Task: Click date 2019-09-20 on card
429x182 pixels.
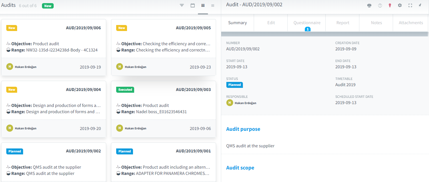Action: coord(90,129)
